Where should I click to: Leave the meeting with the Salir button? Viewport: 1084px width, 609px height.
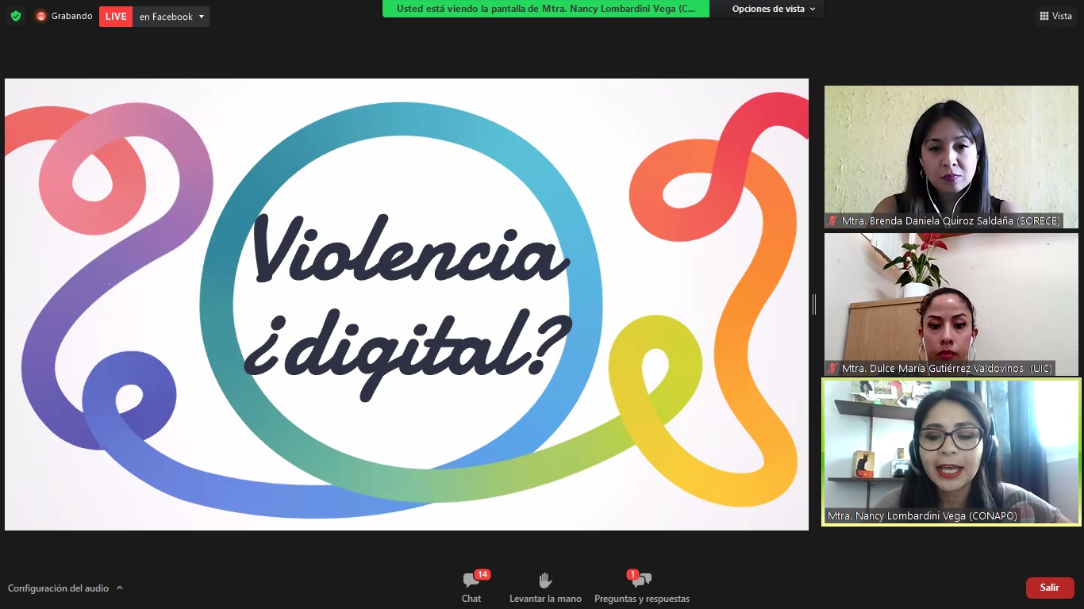click(x=1050, y=588)
